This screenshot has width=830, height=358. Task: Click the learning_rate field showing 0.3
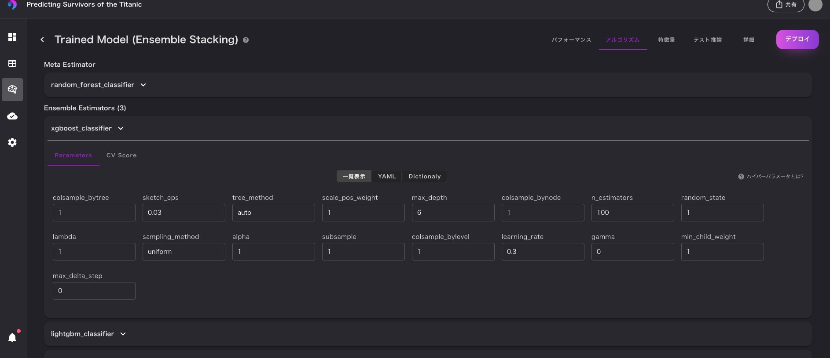pos(543,252)
